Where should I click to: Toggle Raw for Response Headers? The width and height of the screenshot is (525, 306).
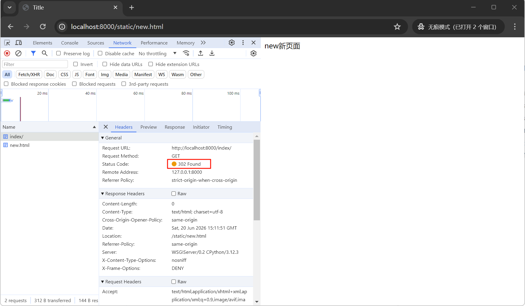pos(174,193)
